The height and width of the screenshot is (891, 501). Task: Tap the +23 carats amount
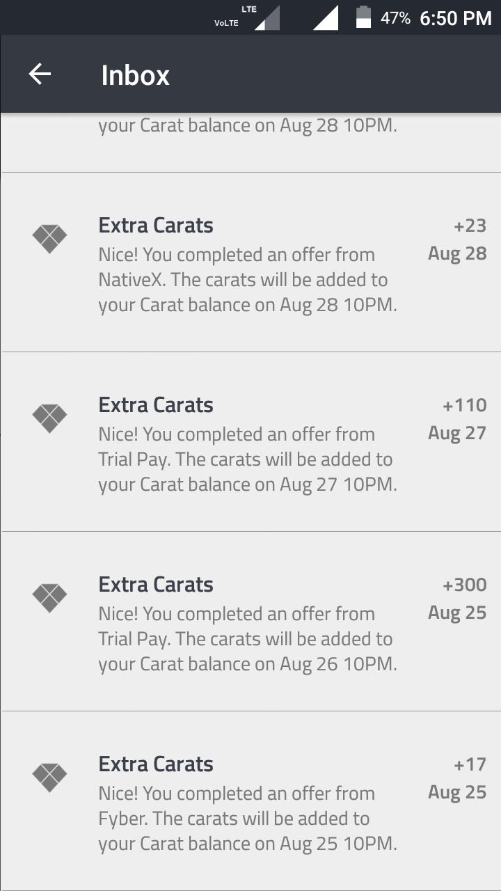(470, 226)
